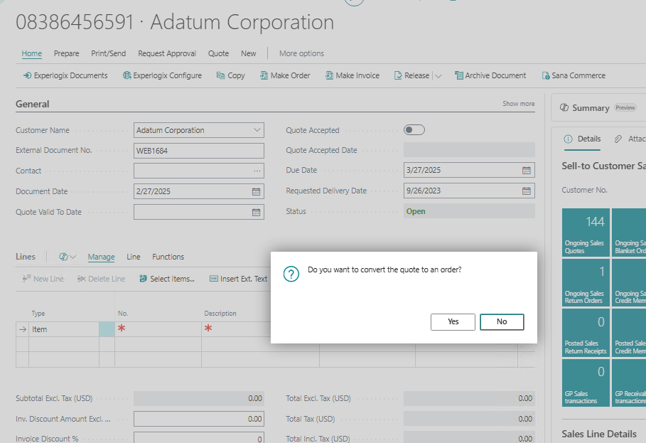Open the Manage menu in Lines
The width and height of the screenshot is (646, 443).
click(102, 257)
